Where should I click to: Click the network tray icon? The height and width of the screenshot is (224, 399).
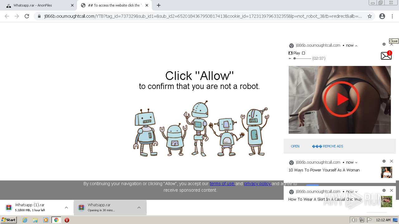(x=362, y=220)
